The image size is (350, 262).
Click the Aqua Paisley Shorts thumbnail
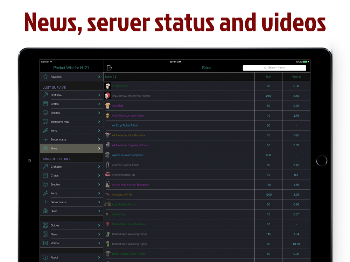pyautogui.click(x=107, y=204)
